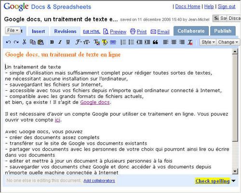Screen dimensions: 241x193
Task: Click the Publish tab
Action: 223,31
